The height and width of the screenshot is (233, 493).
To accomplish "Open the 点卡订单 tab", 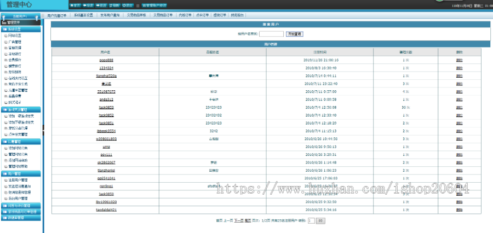I will (203, 15).
